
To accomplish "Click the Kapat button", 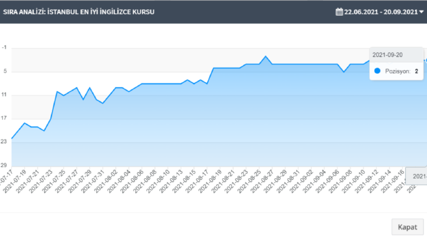I will (408, 227).
